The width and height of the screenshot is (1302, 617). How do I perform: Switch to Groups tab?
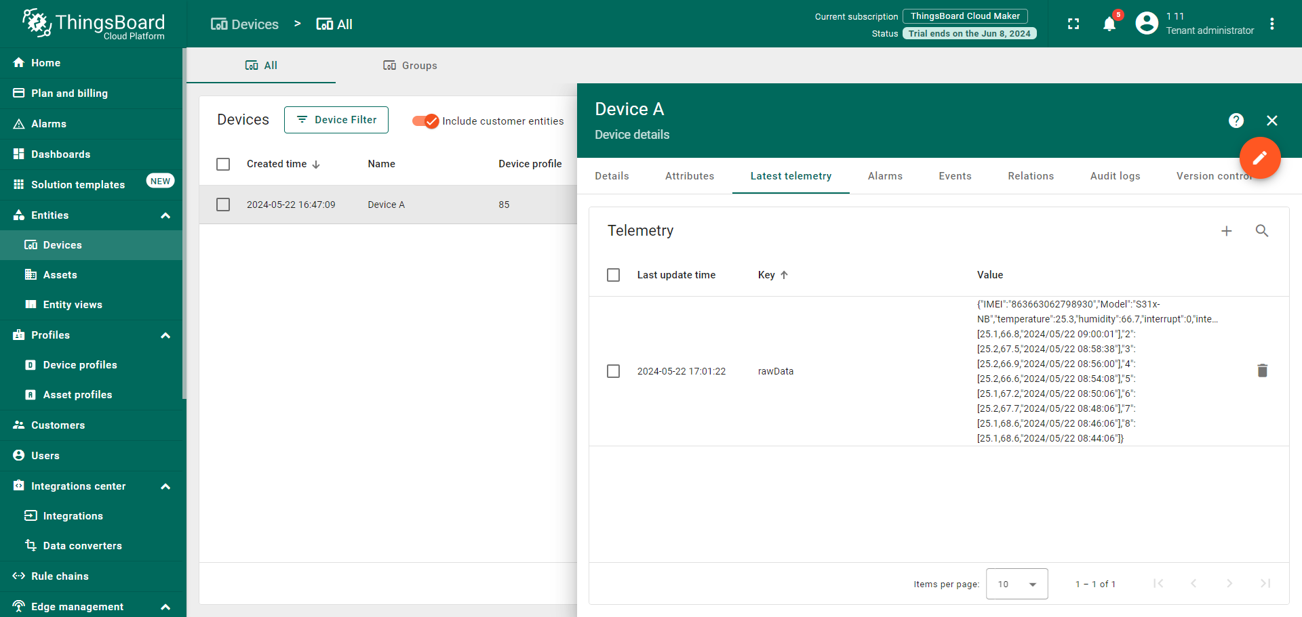(410, 66)
